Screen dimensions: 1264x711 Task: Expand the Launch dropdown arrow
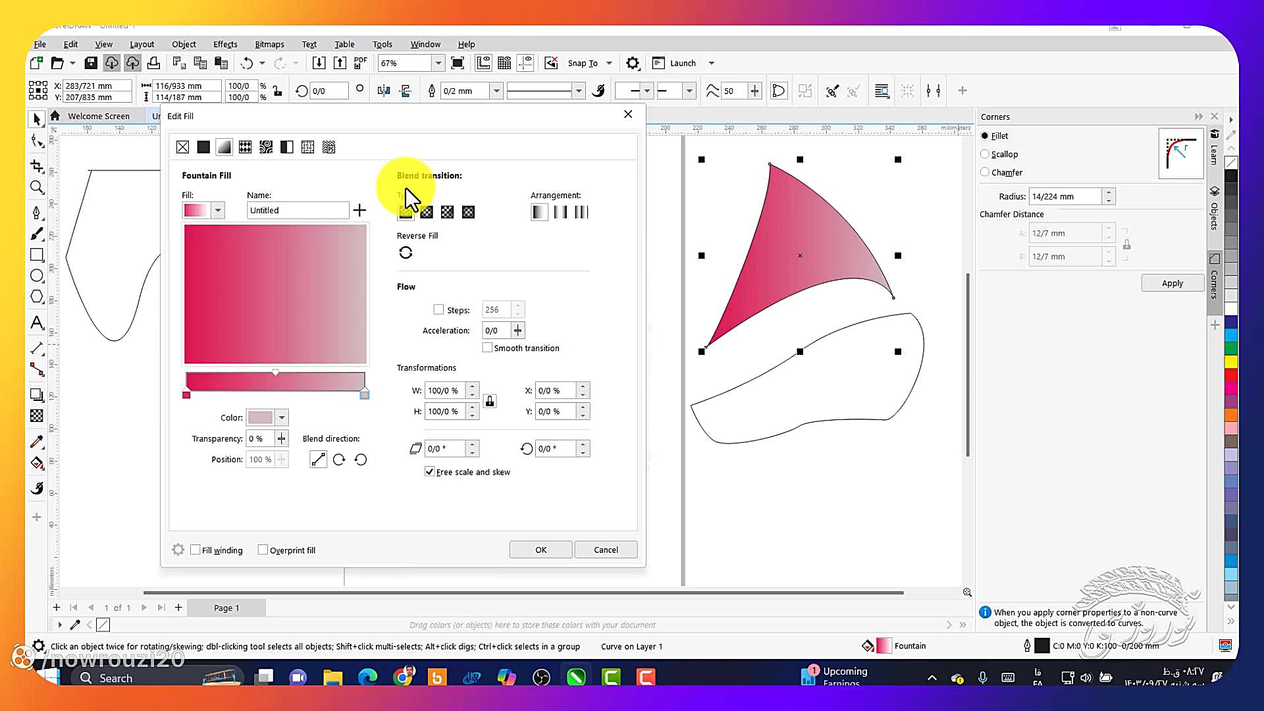point(711,63)
